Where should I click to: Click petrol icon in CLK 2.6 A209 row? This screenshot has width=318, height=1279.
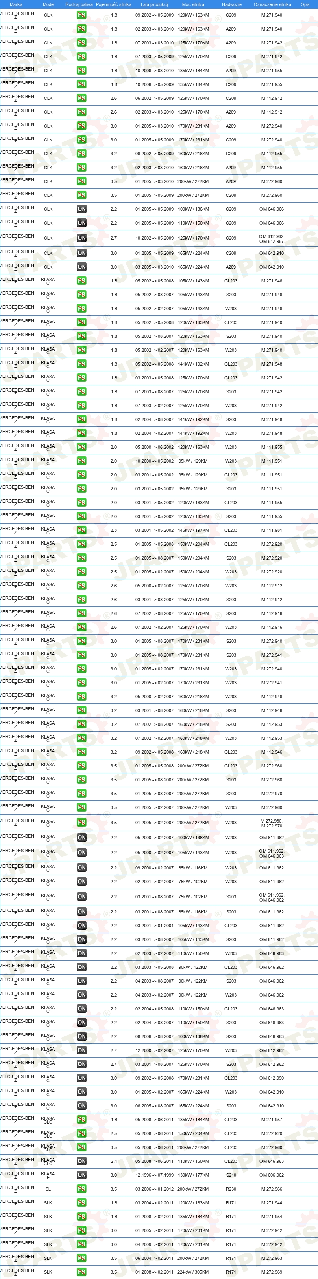click(82, 112)
